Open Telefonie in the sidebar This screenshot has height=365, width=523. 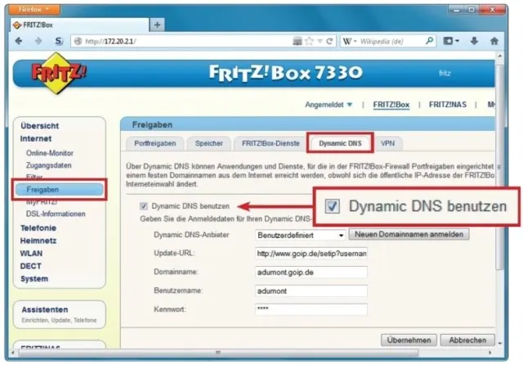38,228
